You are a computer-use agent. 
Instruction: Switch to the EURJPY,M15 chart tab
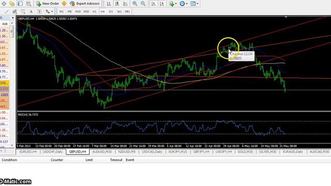(x=178, y=151)
